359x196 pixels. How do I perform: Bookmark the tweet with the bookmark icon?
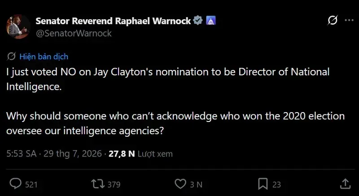(263, 184)
